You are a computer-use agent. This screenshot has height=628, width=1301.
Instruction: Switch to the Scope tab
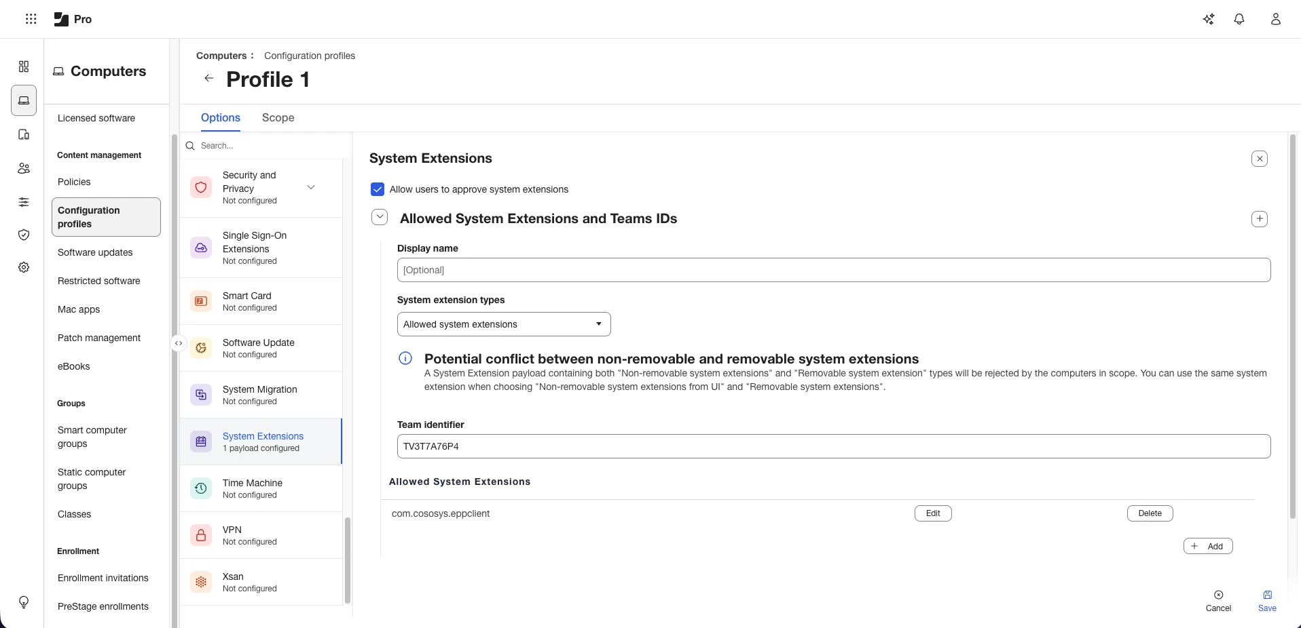(x=278, y=117)
